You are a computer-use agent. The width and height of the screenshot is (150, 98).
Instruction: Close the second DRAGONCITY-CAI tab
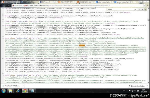point(93,2)
